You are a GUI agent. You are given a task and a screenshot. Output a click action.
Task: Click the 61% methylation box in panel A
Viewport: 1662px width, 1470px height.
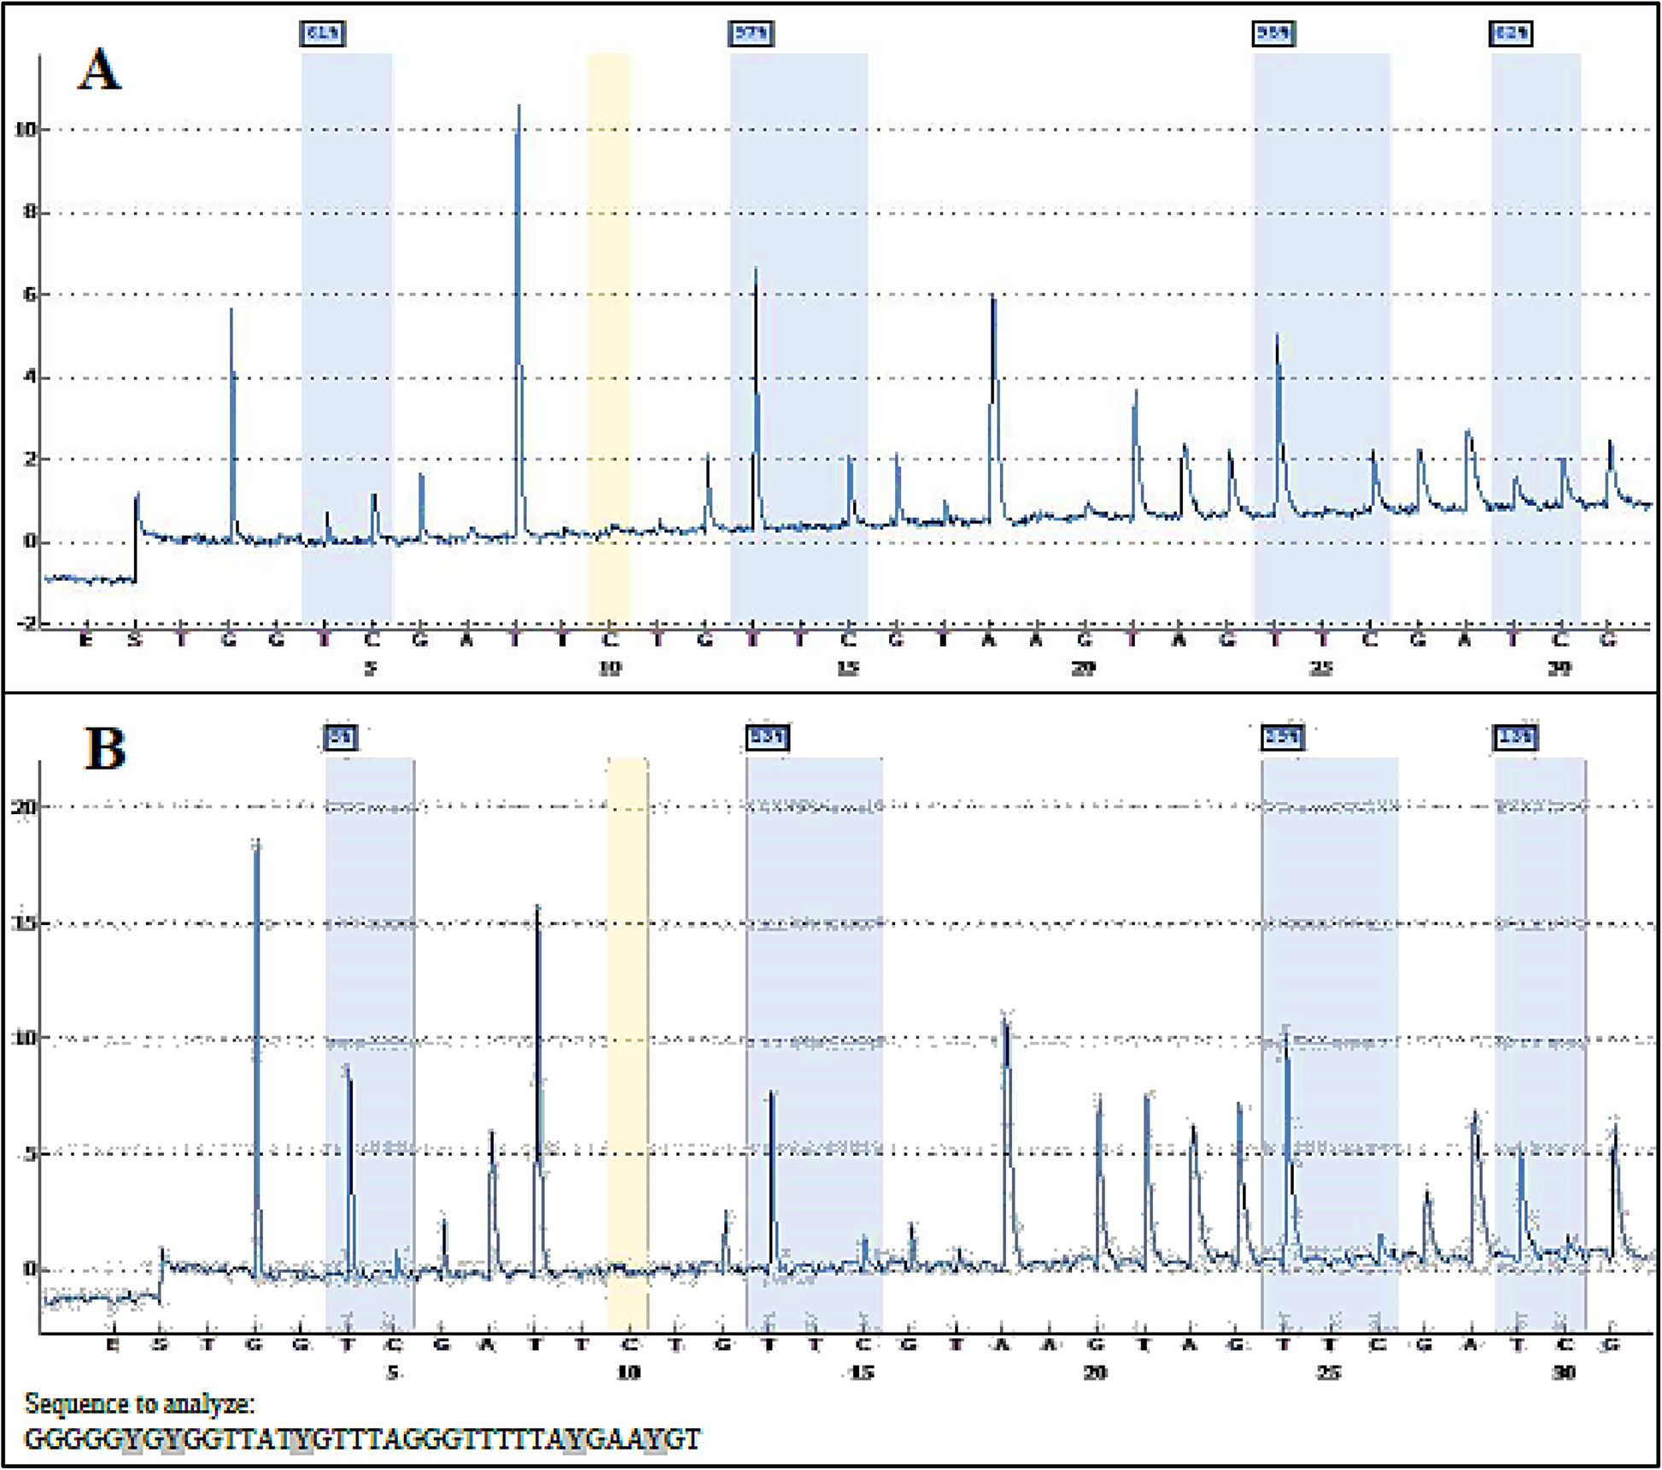(x=323, y=33)
